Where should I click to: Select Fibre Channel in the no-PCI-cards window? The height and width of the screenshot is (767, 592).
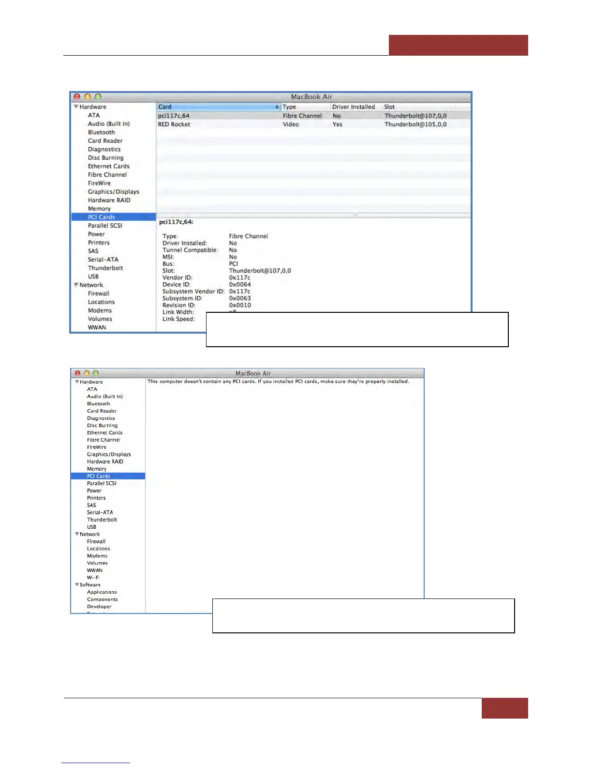coord(104,440)
